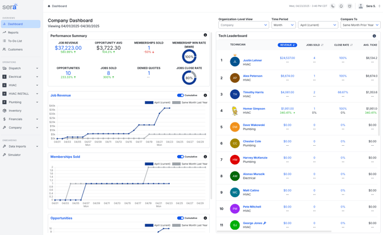
Task: Click Chester Cole's CC avatar
Action: point(235,144)
